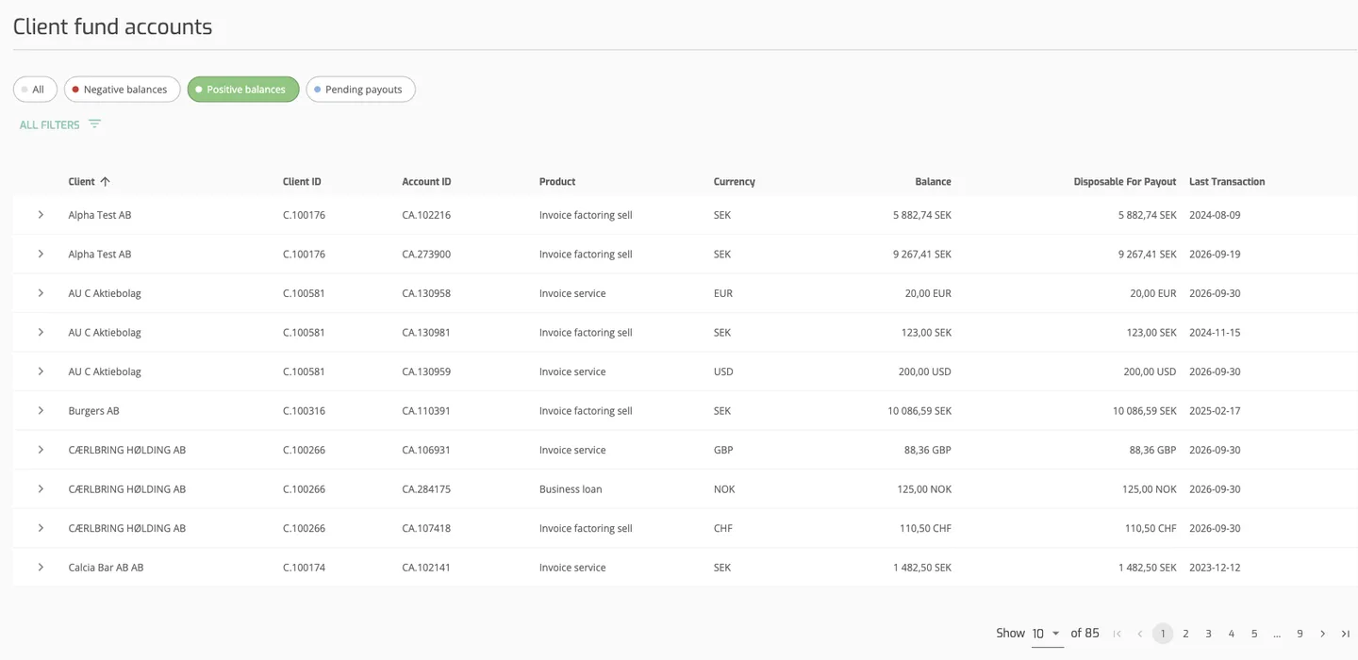Go to first page of results
1358x660 pixels.
coord(1118,634)
